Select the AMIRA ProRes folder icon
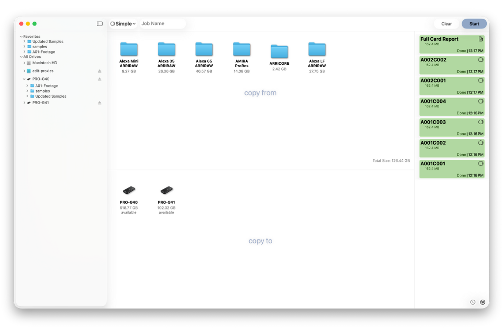 point(242,50)
